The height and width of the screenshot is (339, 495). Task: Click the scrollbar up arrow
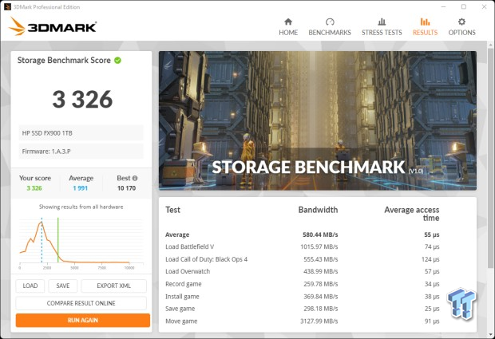[x=490, y=45]
